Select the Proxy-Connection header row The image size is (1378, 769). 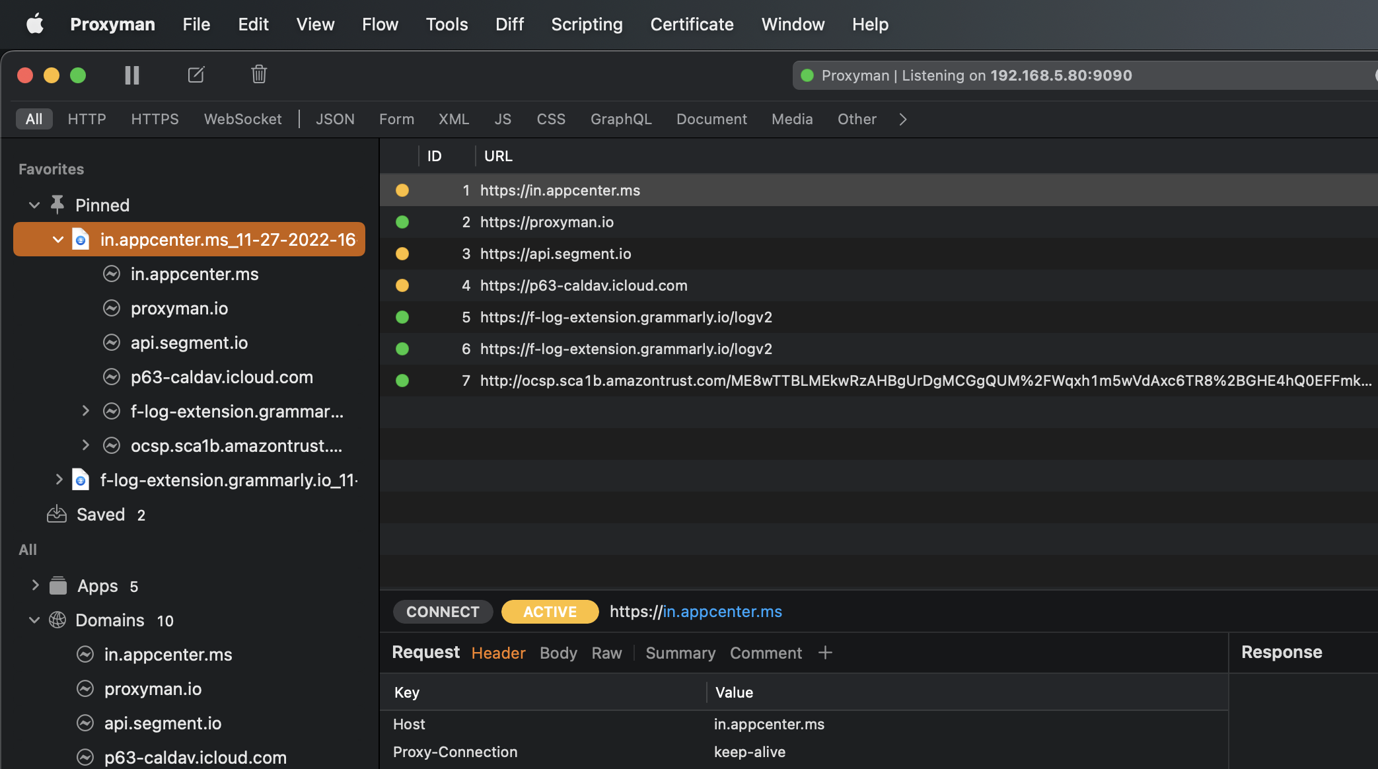[x=804, y=752]
